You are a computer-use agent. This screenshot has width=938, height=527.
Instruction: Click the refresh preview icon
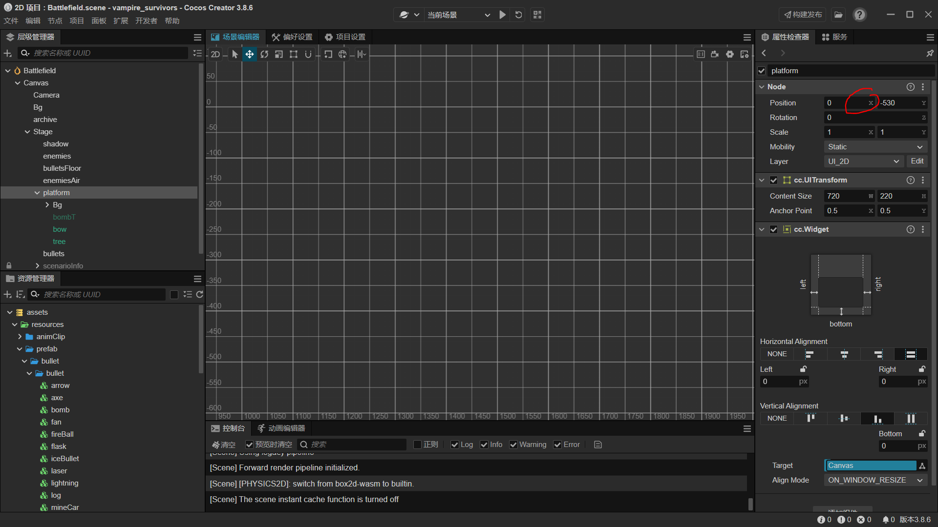tap(518, 15)
